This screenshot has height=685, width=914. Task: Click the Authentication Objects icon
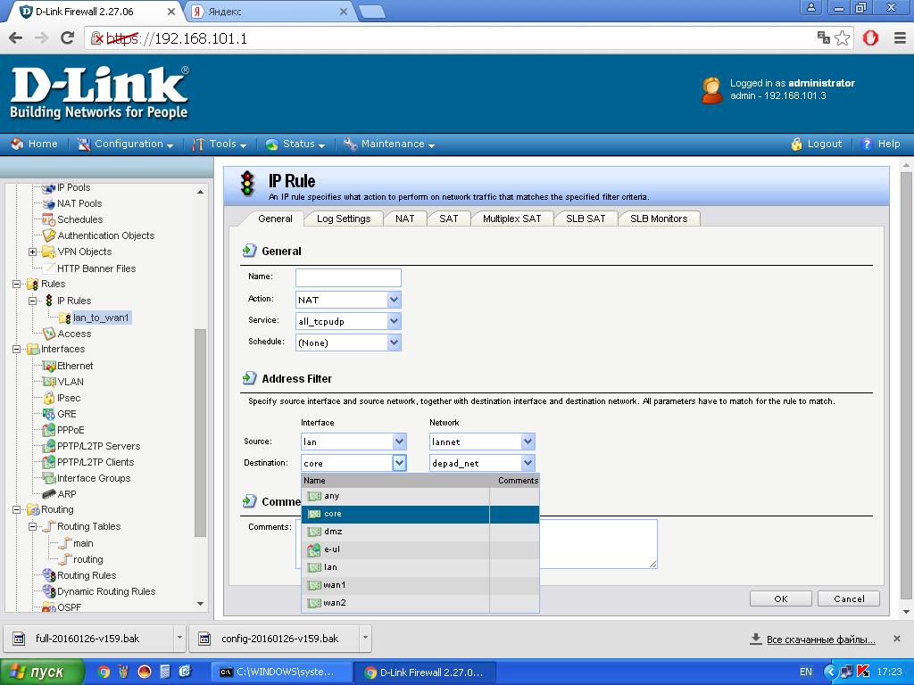coord(49,235)
